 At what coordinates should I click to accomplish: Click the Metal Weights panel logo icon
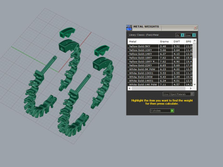click(x=129, y=28)
